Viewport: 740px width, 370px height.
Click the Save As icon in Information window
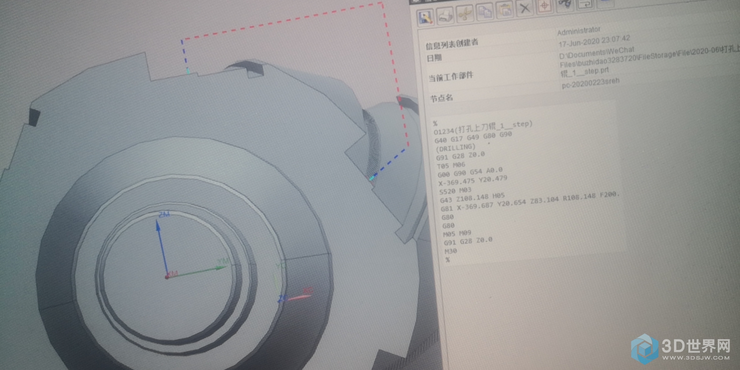426,17
